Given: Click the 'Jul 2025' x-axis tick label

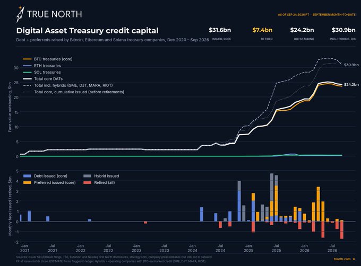Looking at the screenshot, I should click(276, 248).
